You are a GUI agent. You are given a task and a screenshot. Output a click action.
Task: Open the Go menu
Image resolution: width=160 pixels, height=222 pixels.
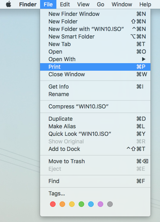(100, 4)
